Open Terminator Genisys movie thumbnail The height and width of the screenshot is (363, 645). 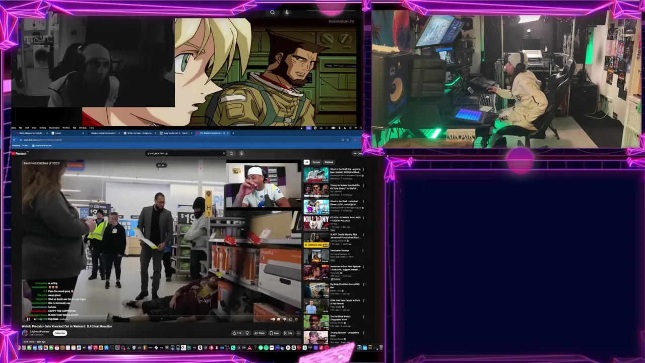pos(316,256)
